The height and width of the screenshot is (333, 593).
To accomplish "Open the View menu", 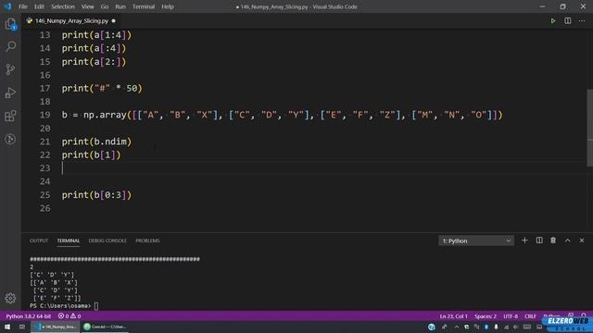I will (x=87, y=6).
